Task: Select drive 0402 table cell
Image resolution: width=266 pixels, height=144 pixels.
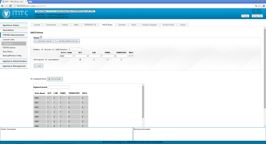Action: 40,107
